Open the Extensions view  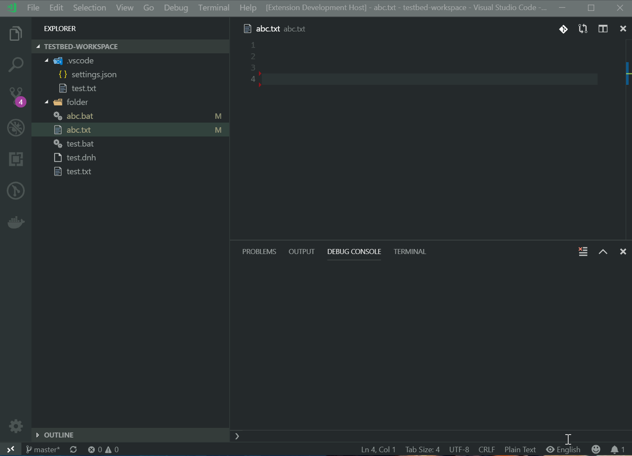16,159
